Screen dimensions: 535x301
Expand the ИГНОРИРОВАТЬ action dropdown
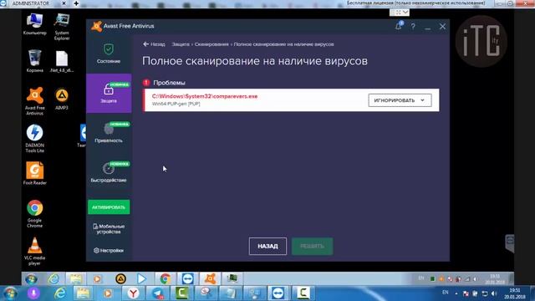[x=400, y=100]
